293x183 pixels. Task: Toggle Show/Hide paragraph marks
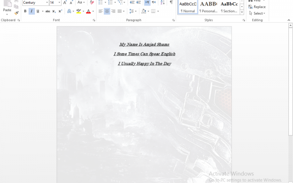tap(171, 2)
